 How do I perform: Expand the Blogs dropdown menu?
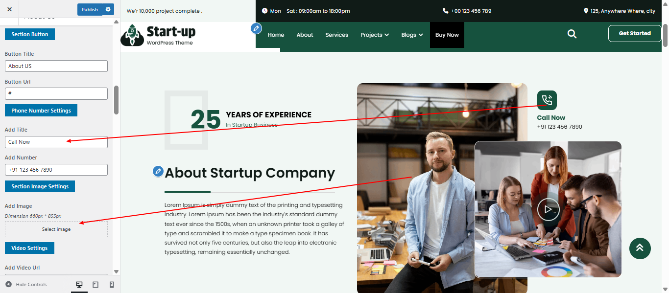[x=412, y=35]
